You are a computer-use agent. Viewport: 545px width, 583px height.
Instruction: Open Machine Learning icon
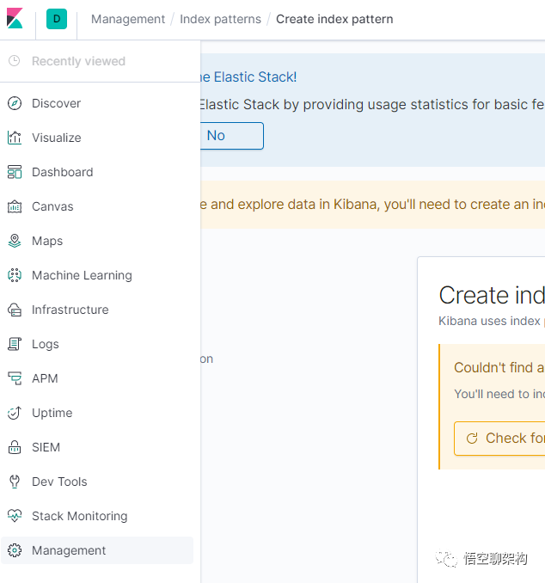click(15, 275)
